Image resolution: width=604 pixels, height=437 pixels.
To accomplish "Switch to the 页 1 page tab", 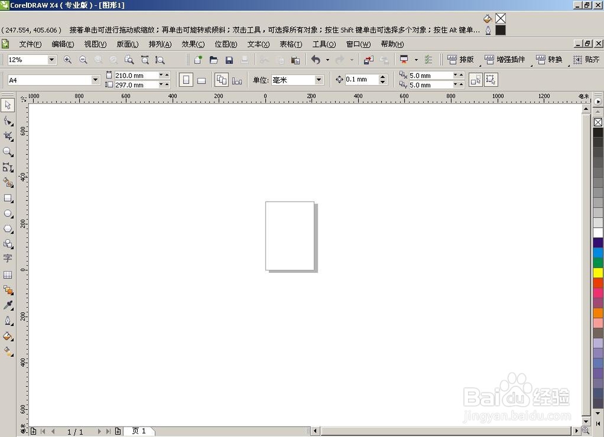I will coord(139,431).
